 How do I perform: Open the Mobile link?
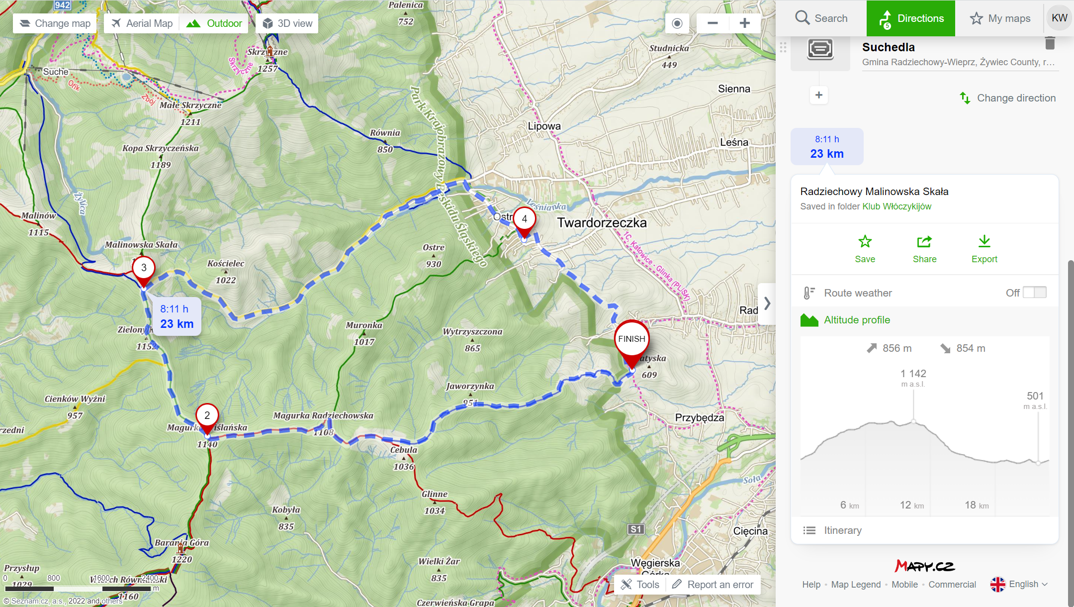click(904, 585)
